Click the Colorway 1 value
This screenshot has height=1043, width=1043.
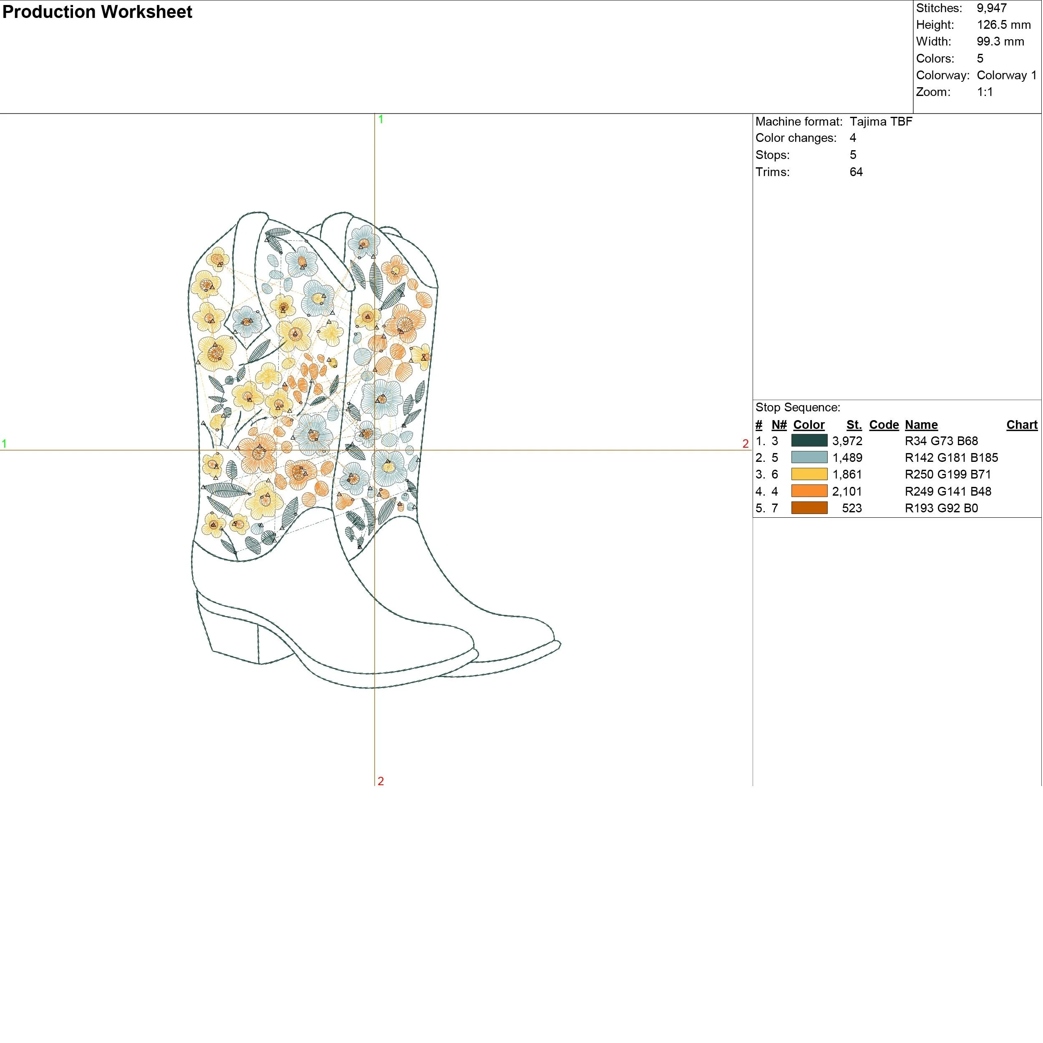click(x=1006, y=75)
